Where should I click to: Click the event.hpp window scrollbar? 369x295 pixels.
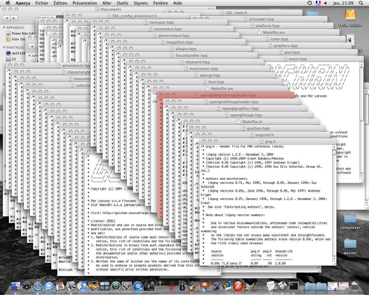(362, 118)
